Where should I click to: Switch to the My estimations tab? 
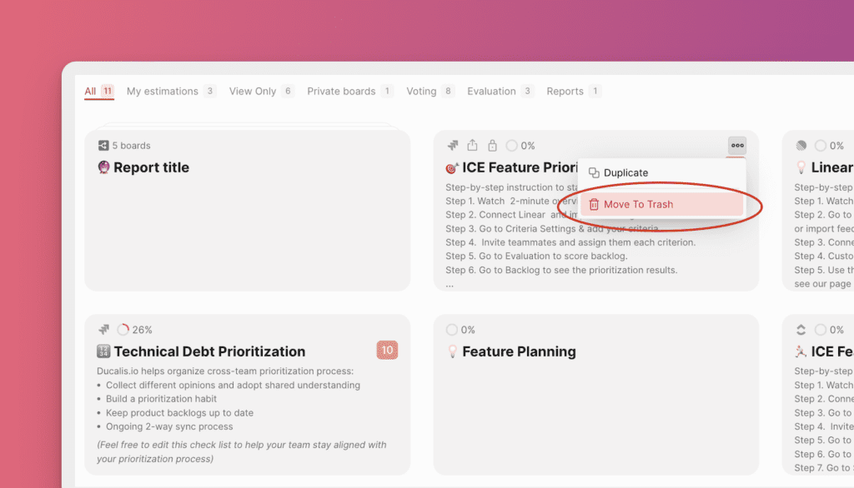[163, 92]
